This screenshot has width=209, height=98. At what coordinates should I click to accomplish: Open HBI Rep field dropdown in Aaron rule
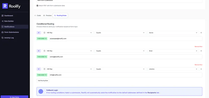pos(68,32)
